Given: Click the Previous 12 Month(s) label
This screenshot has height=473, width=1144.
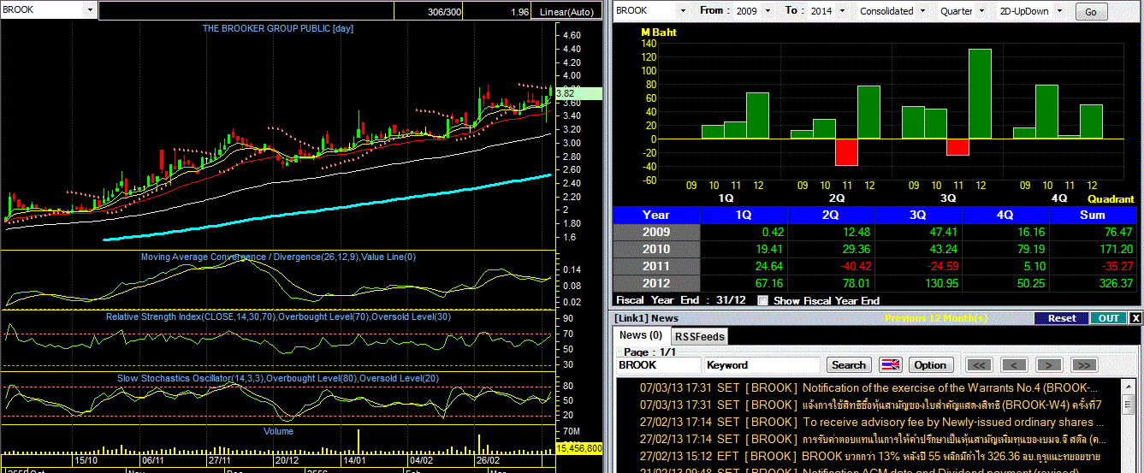Looking at the screenshot, I should (x=934, y=318).
